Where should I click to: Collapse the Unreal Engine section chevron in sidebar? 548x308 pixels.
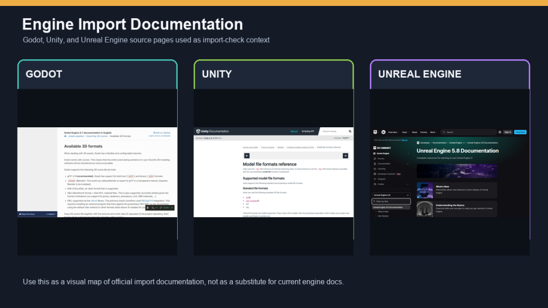(x=408, y=153)
